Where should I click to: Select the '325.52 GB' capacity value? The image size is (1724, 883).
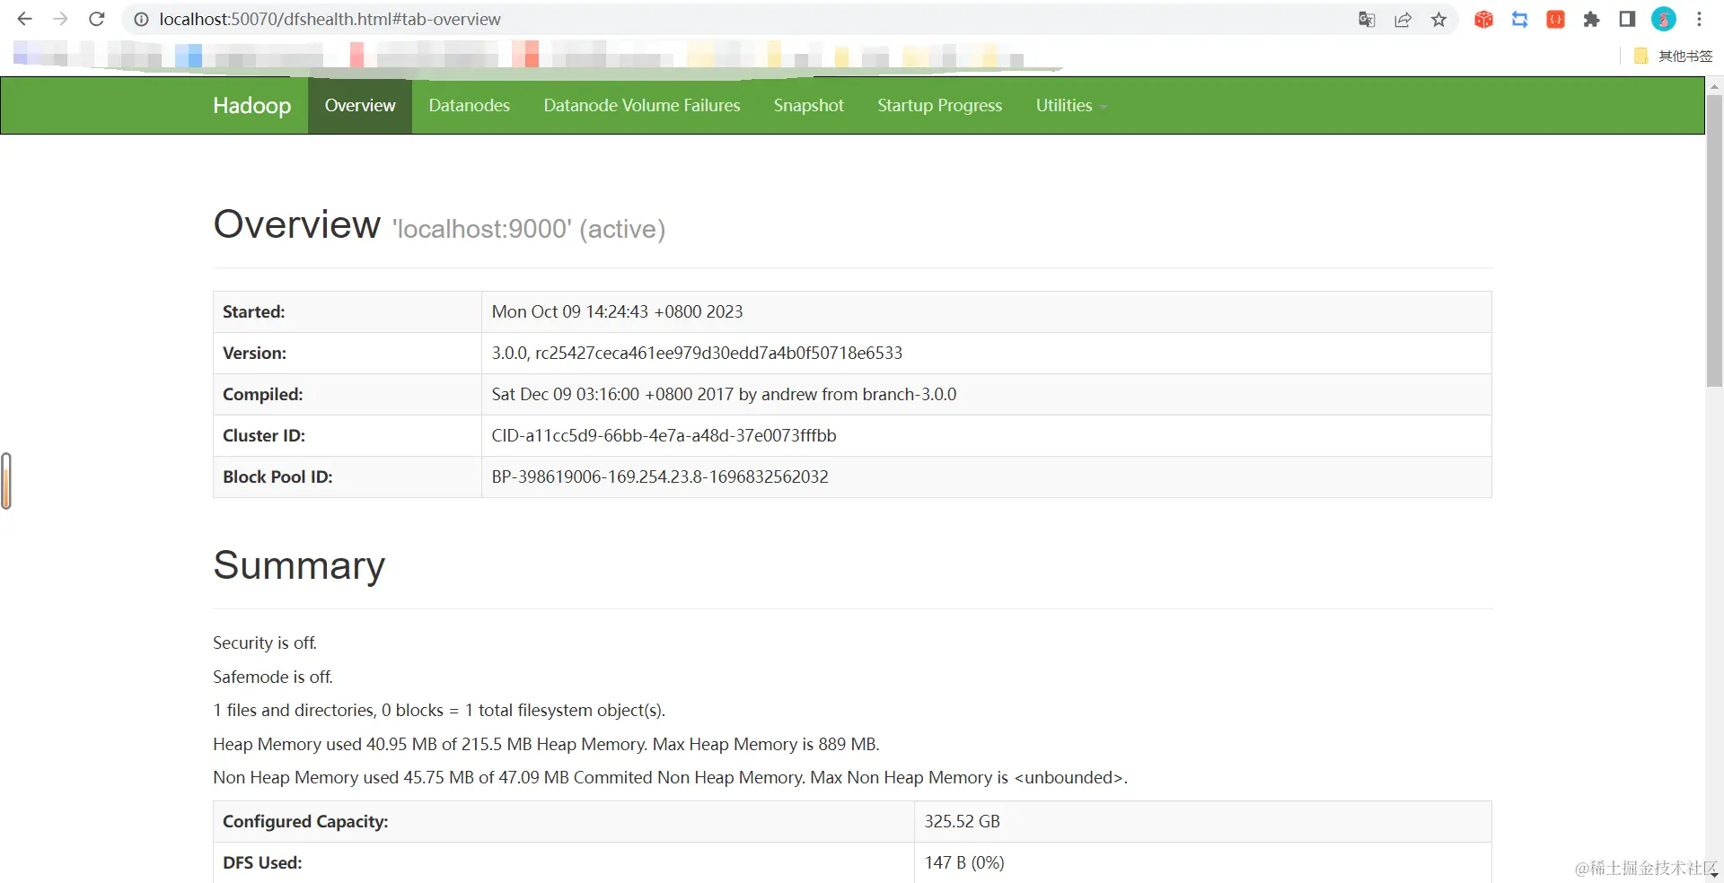[x=963, y=821]
